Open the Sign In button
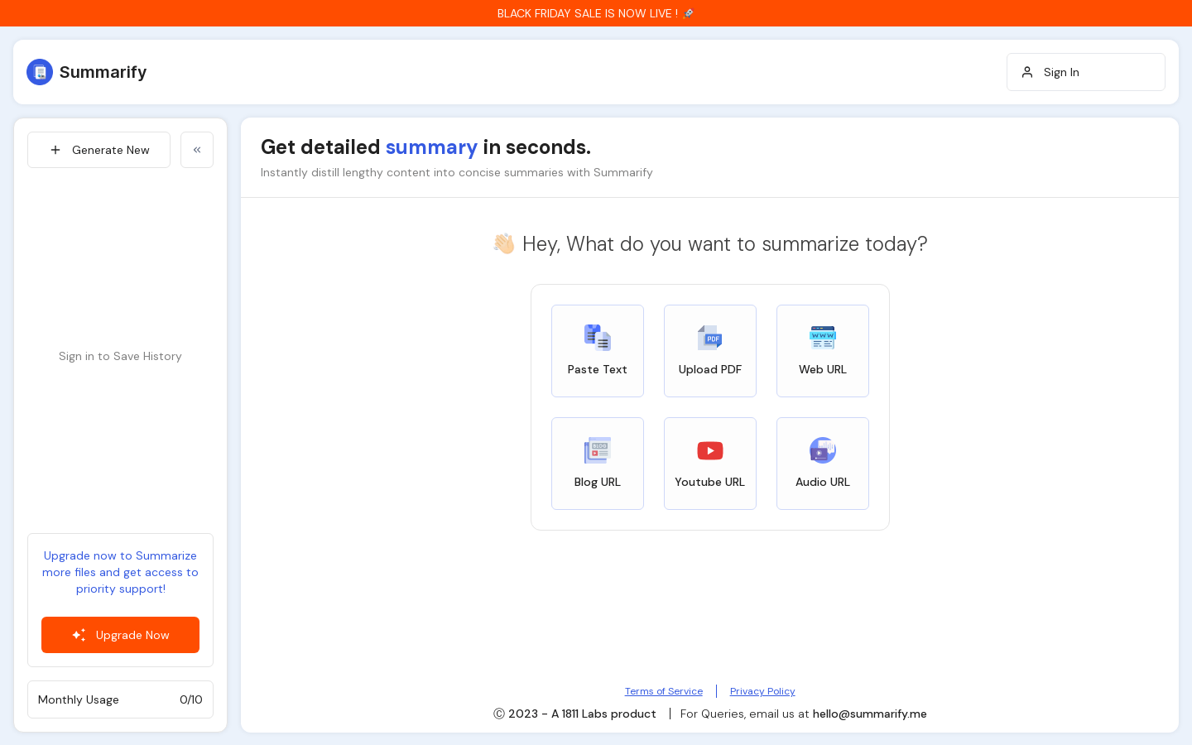This screenshot has height=745, width=1192. click(x=1086, y=72)
